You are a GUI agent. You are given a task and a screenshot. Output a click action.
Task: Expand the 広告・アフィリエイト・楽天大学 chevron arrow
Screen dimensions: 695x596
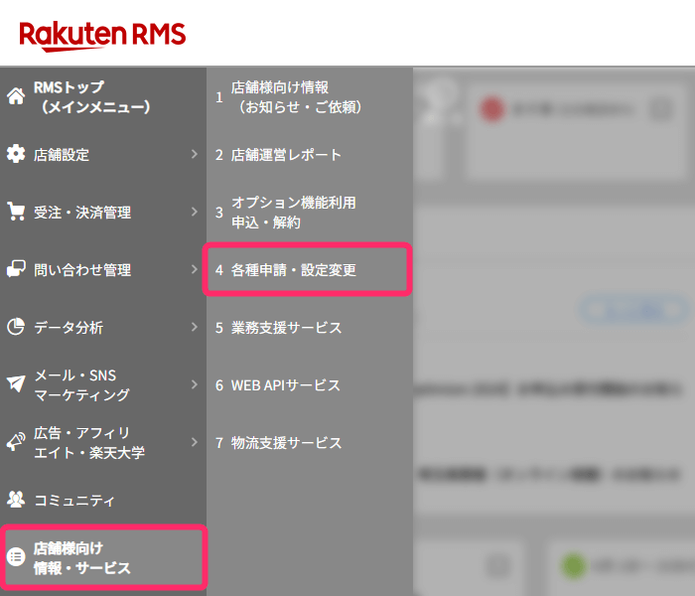(195, 442)
